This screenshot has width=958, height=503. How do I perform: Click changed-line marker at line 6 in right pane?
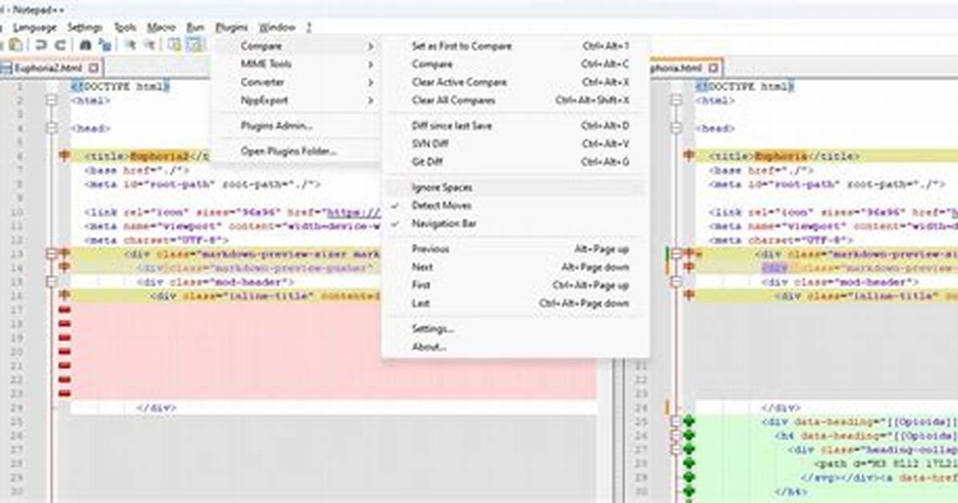coord(689,156)
